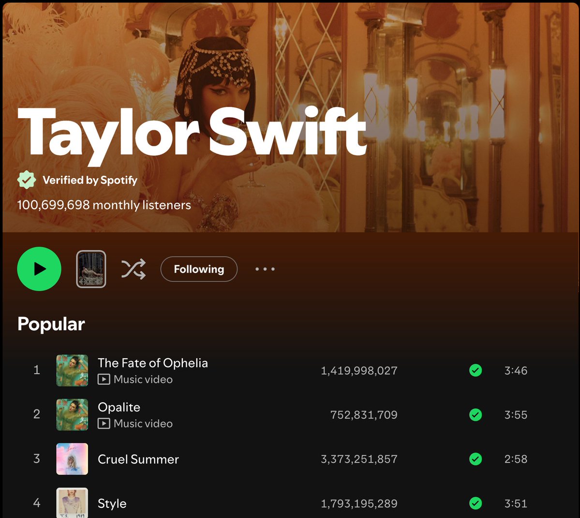
Task: Click play count 752,831,709
Action: 364,415
